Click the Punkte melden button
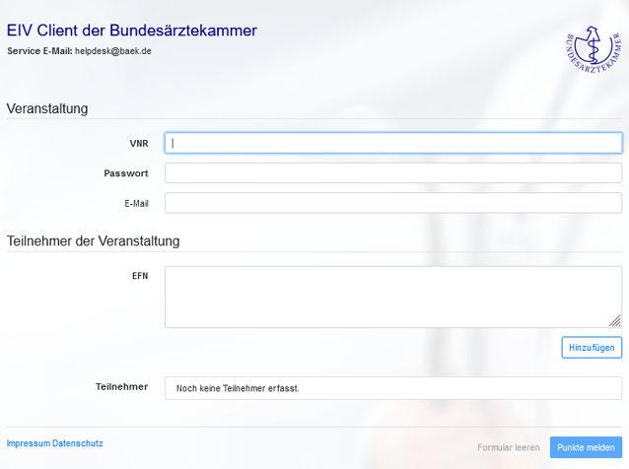Image resolution: width=629 pixels, height=469 pixels. click(586, 447)
